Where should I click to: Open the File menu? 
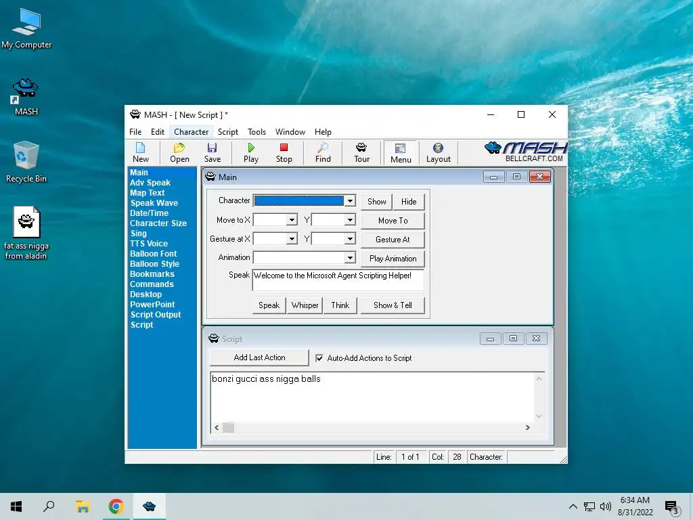135,132
